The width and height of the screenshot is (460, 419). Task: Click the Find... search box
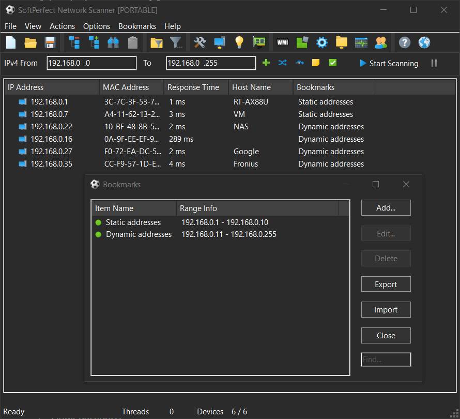tap(386, 360)
